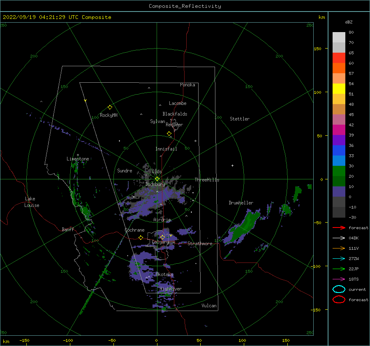
Task: Click the Stettler city label
Action: [240, 119]
